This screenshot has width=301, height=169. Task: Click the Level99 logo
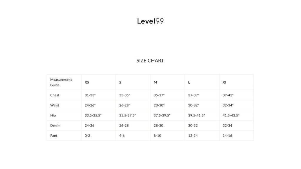click(x=150, y=21)
